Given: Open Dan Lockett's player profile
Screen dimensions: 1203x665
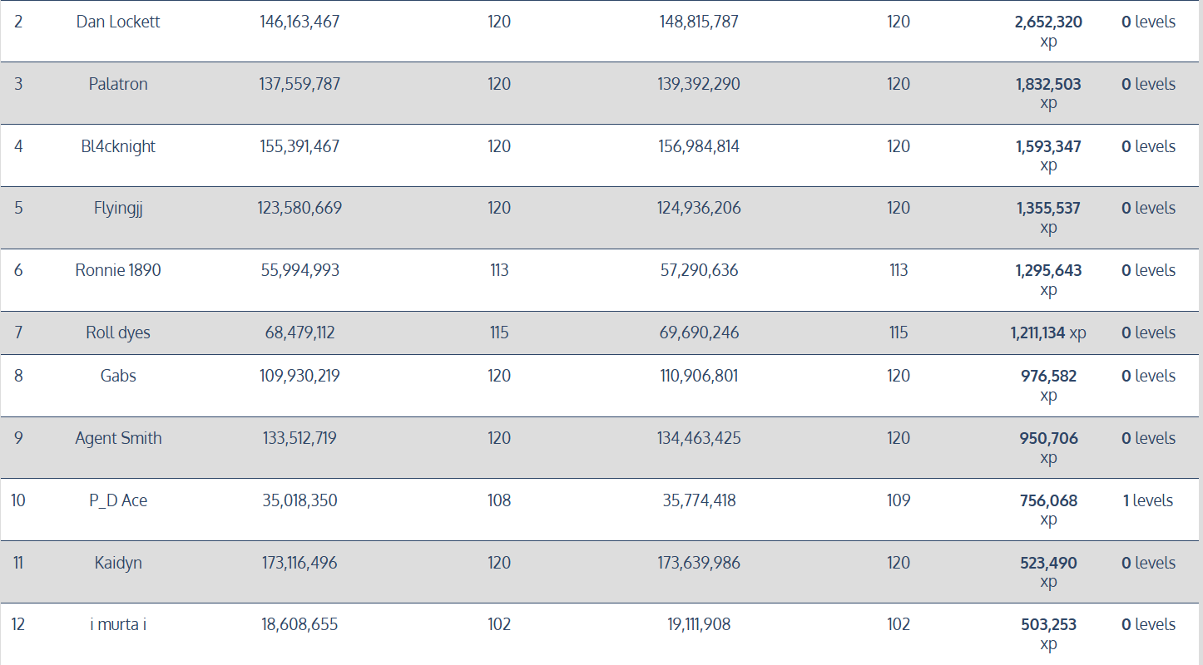Looking at the screenshot, I should point(118,22).
